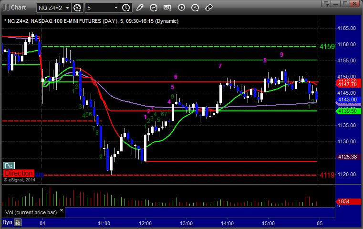Open the circled A menu icon
This screenshot has height=229, width=363.
[195, 8]
